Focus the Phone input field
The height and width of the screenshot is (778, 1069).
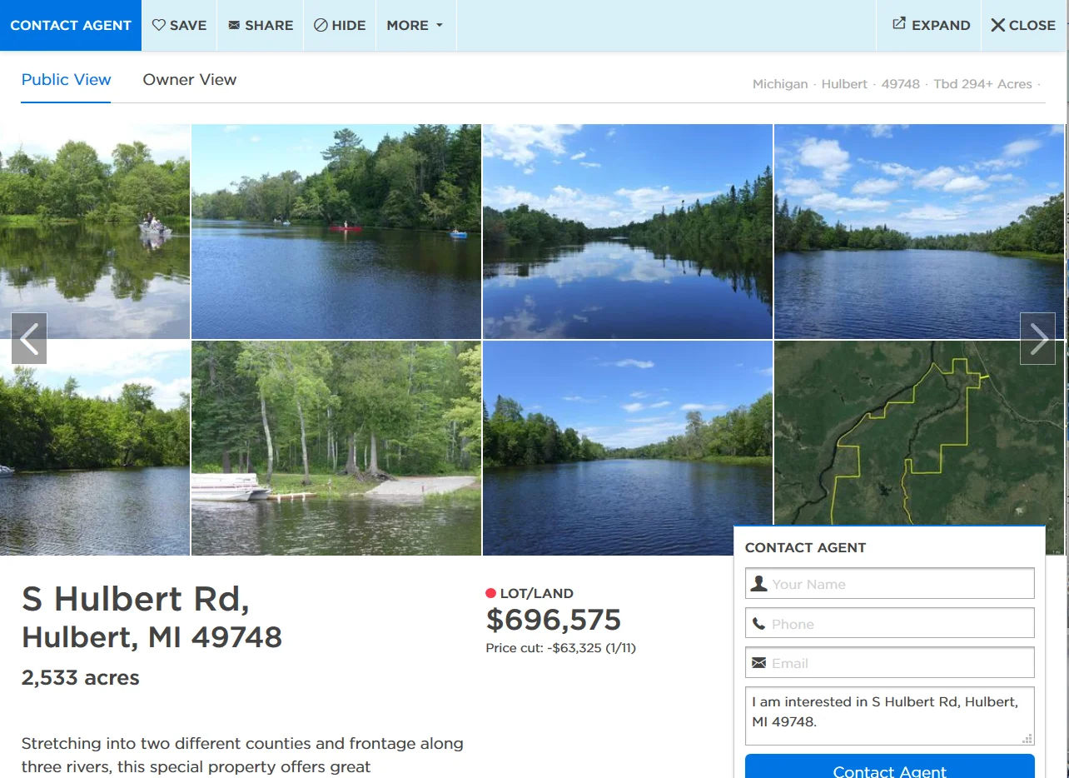[889, 623]
